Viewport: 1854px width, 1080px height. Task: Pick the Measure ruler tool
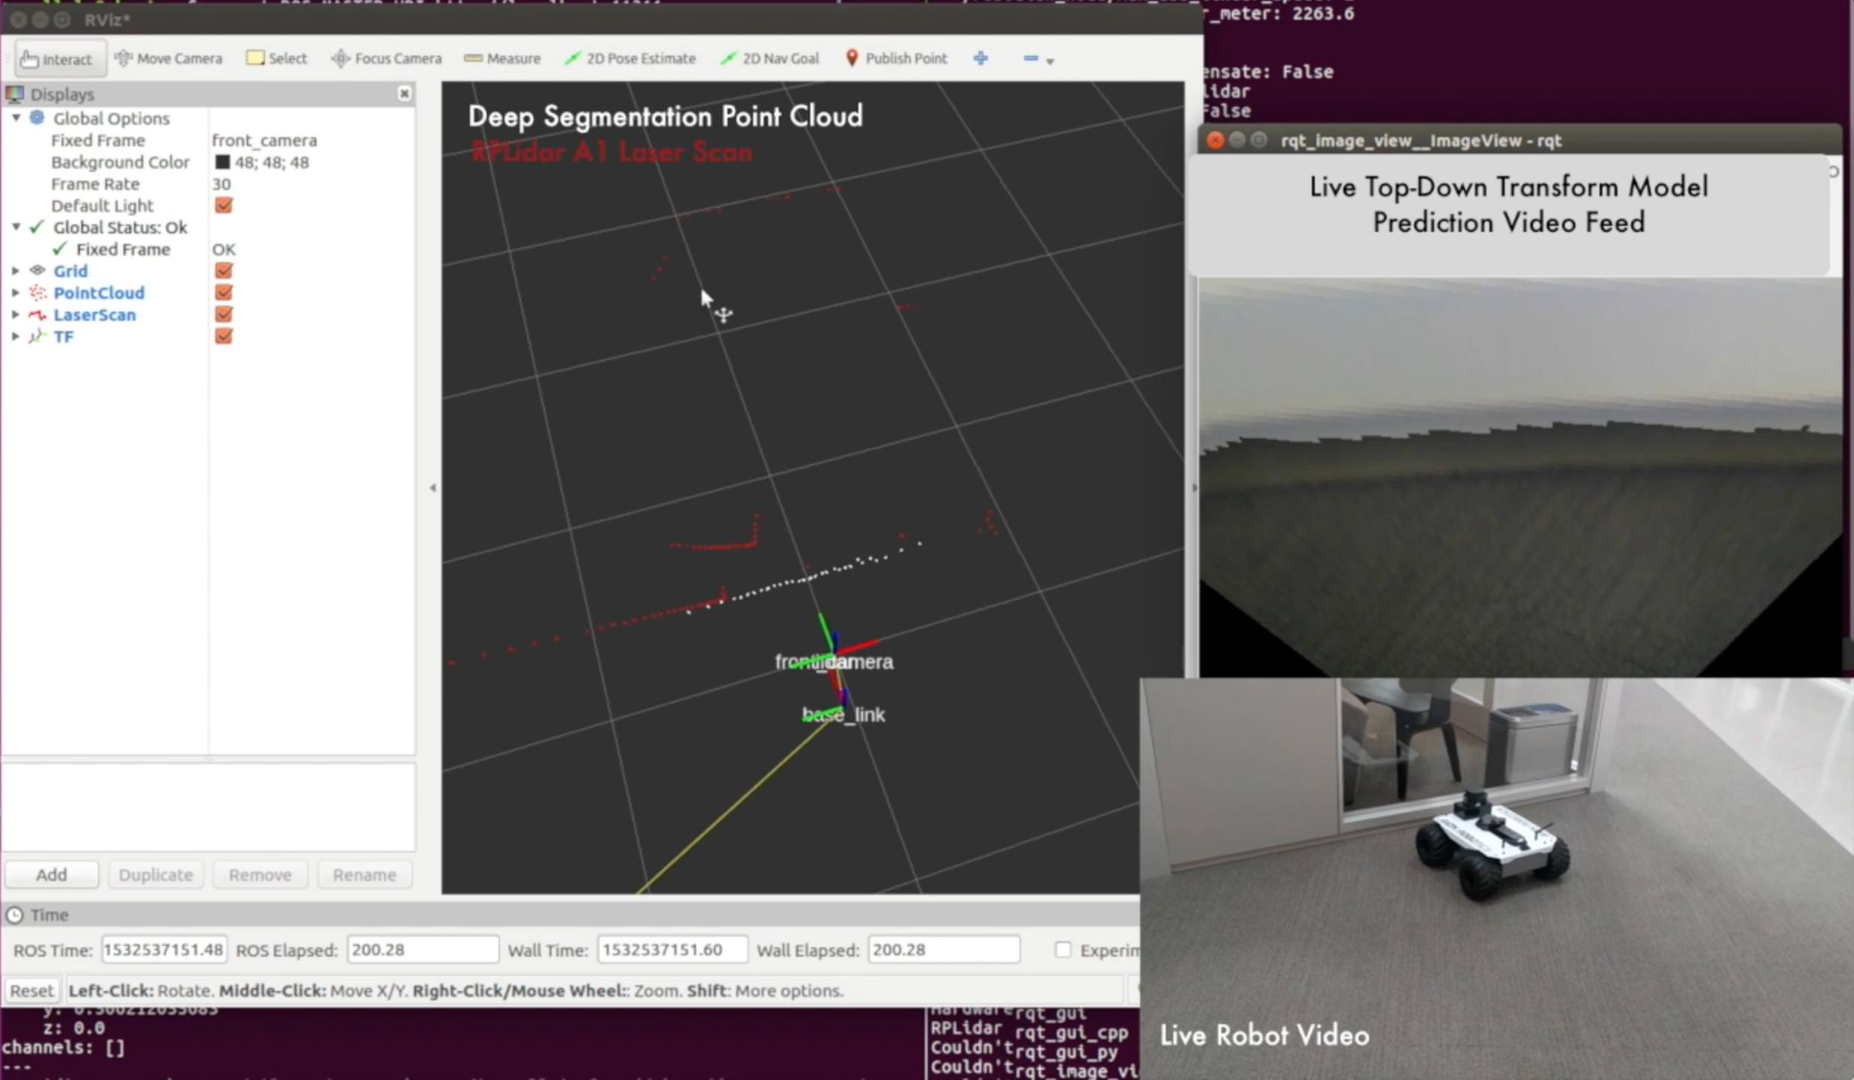(502, 59)
